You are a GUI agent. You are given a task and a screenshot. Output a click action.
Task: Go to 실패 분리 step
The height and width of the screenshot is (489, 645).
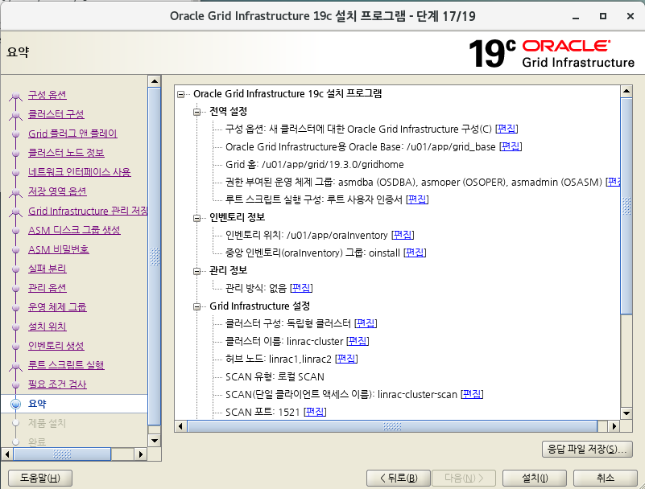click(48, 269)
